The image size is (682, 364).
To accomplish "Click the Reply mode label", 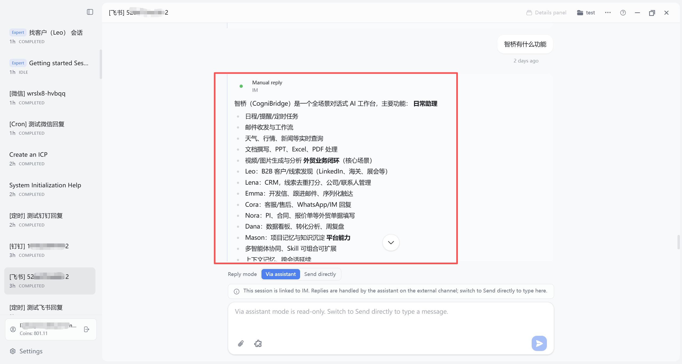I will coord(242,274).
